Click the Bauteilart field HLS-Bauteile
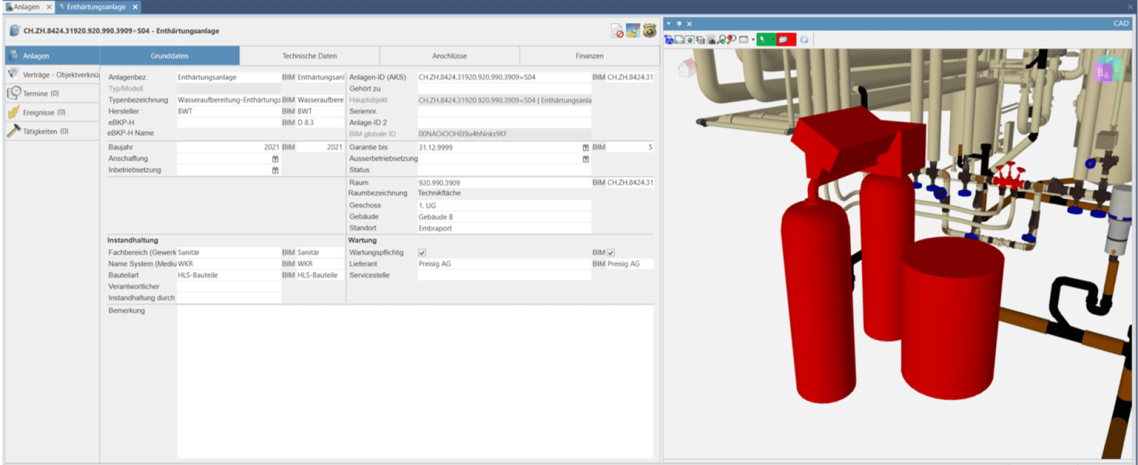This screenshot has height=465, width=1138. click(229, 275)
